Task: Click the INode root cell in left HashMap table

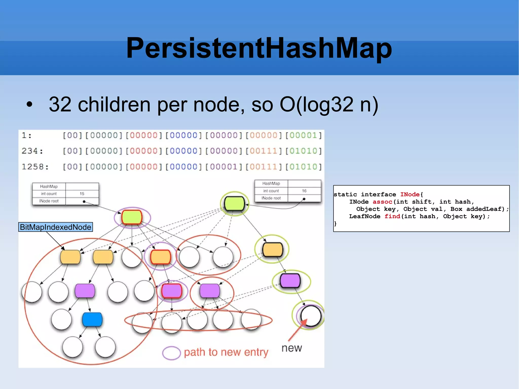Action: (x=49, y=201)
